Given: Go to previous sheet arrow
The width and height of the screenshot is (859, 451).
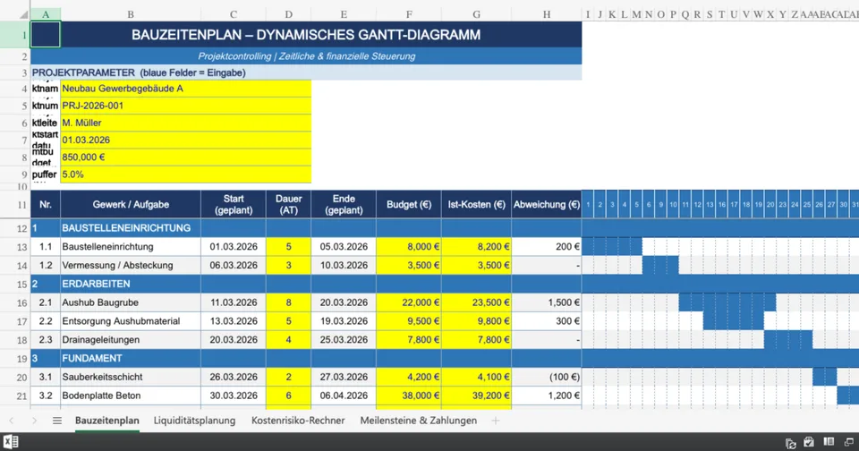Looking at the screenshot, I should tap(12, 421).
